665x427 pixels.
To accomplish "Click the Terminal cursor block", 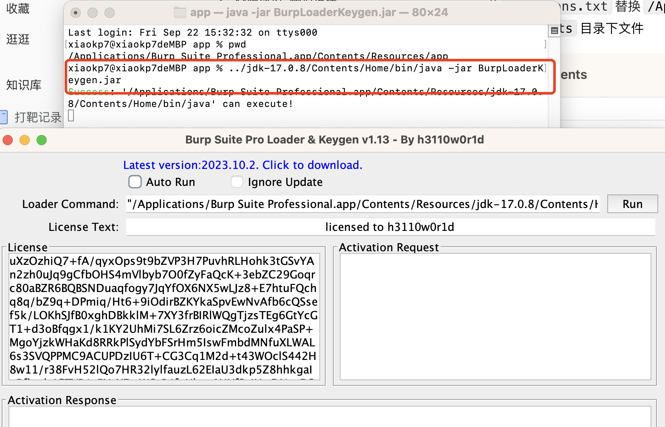I will [71, 115].
